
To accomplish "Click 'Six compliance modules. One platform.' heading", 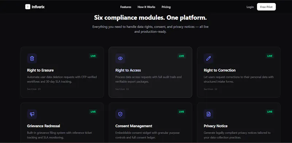I will point(150,18).
